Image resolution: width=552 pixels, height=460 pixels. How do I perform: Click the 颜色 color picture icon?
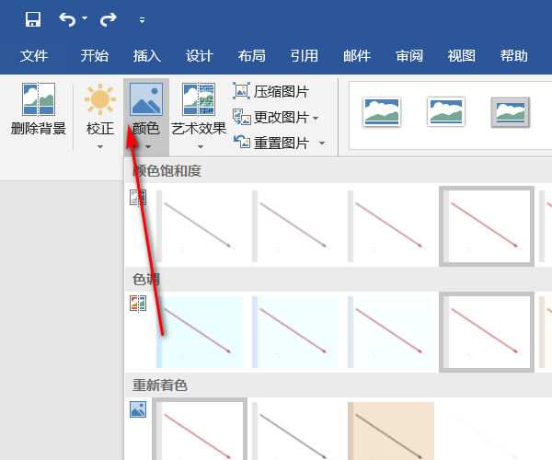(146, 99)
